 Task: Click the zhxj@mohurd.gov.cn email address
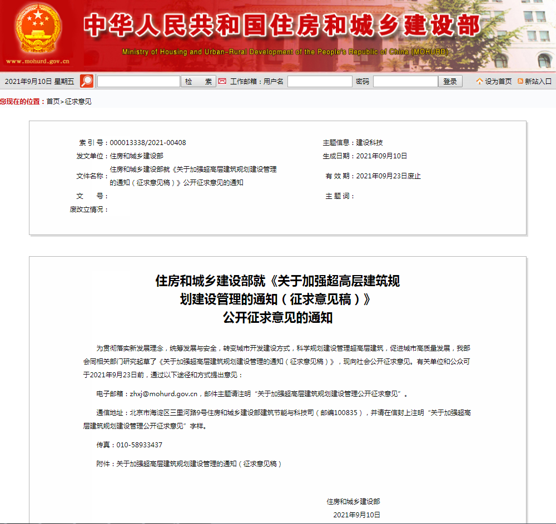(x=164, y=394)
